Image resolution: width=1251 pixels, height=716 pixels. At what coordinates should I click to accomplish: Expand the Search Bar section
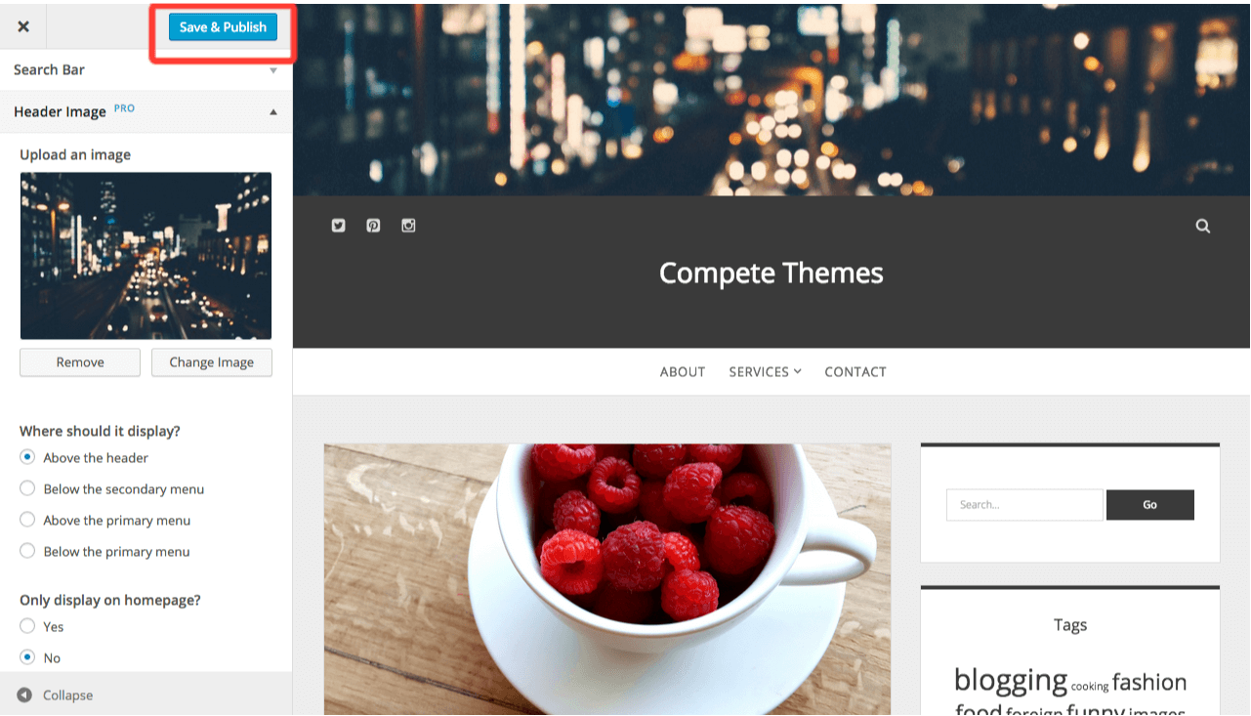click(x=146, y=70)
